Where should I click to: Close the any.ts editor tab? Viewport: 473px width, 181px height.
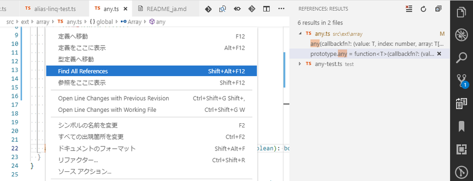coord(126,9)
